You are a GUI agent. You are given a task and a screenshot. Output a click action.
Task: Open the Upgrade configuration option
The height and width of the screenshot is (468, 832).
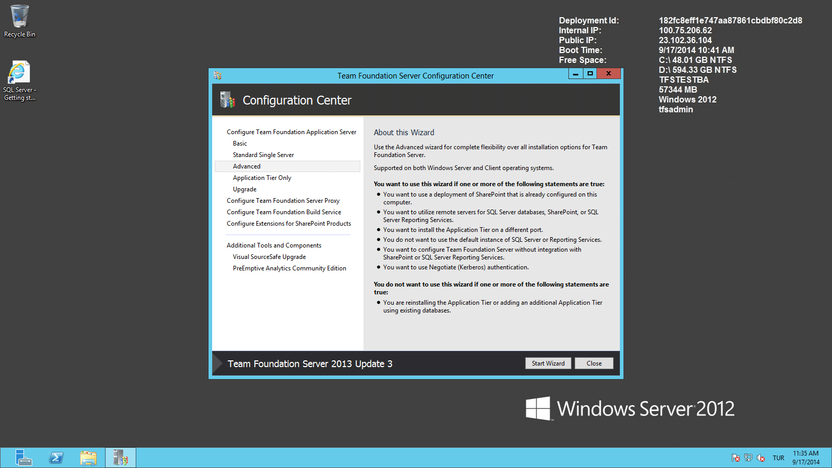coord(244,189)
